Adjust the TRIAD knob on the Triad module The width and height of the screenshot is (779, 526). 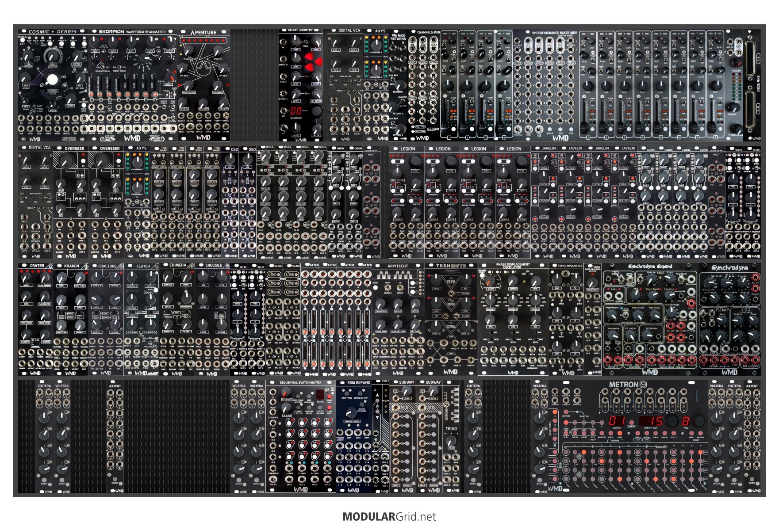pos(451,442)
